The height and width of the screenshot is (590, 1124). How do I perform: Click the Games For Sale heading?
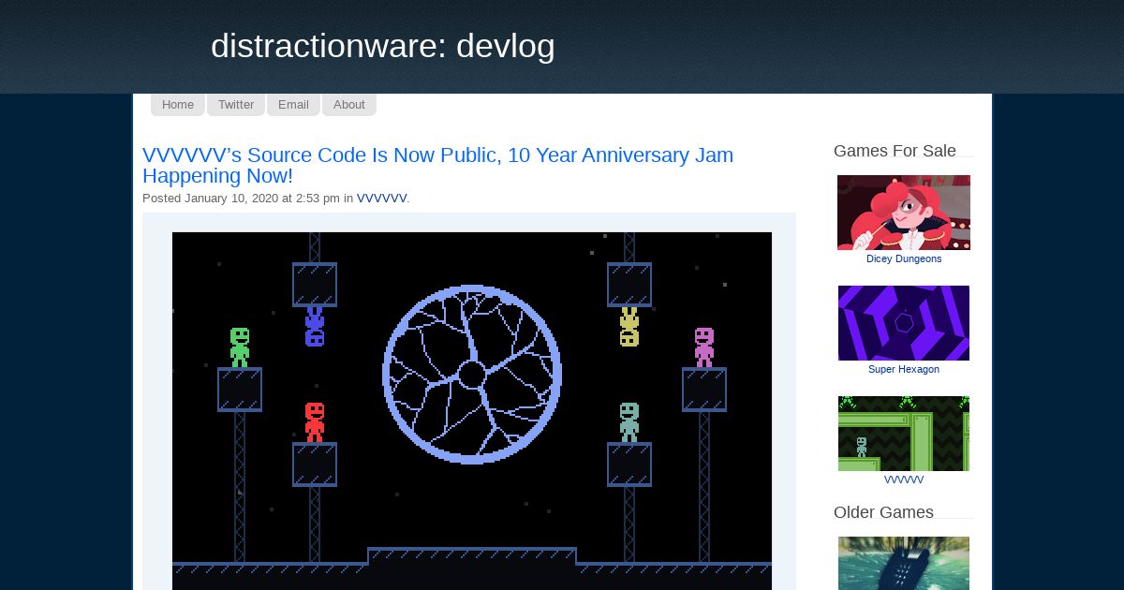point(895,151)
